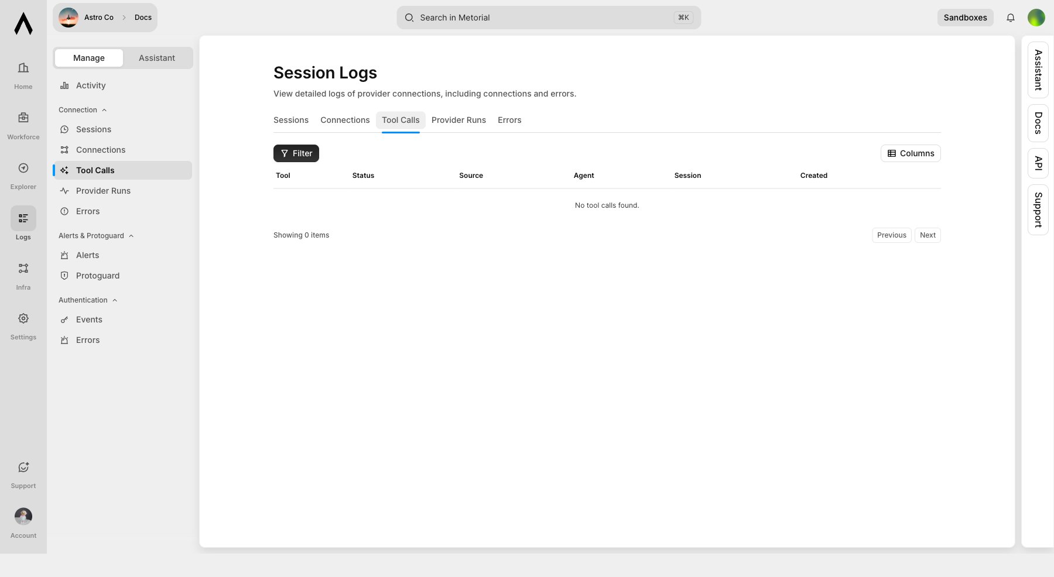1054x577 pixels.
Task: Click the notifications bell icon
Action: coord(1011,18)
